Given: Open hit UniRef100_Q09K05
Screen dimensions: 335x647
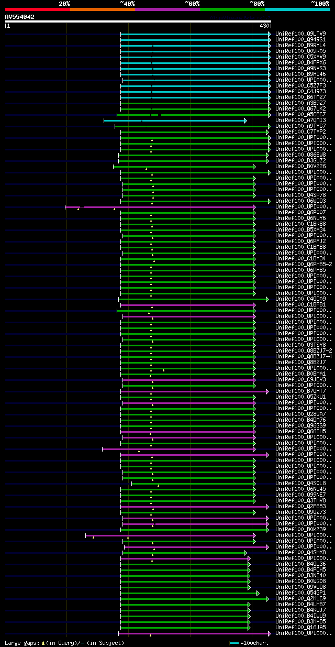Looking at the screenshot, I should [300, 51].
